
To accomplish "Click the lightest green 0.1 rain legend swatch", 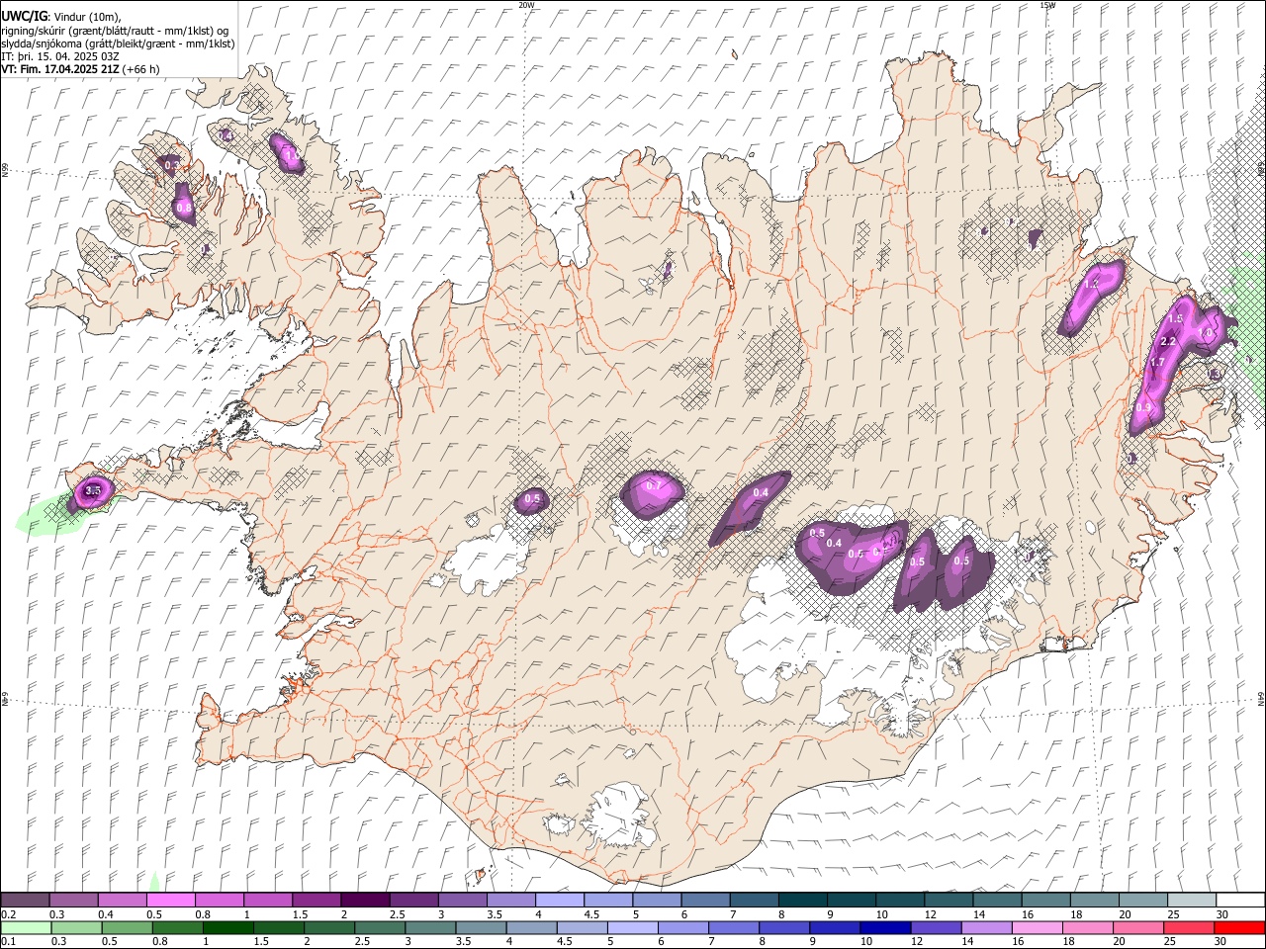I will point(25,927).
